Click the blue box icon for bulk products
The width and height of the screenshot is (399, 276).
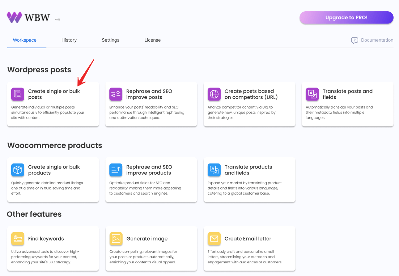tap(18, 170)
